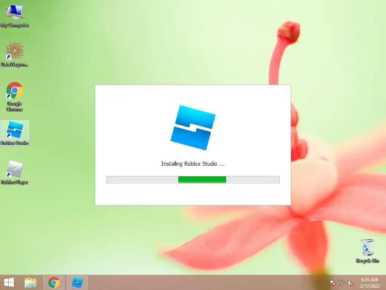Open Action Center flag in system tray

[332, 283]
